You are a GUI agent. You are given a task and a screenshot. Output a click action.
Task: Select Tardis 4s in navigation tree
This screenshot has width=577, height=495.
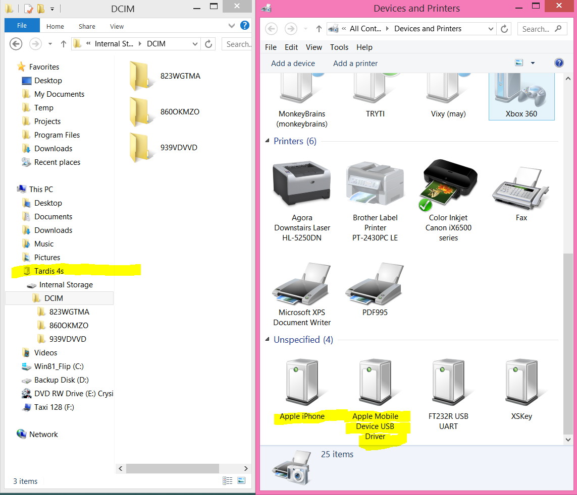coord(49,271)
